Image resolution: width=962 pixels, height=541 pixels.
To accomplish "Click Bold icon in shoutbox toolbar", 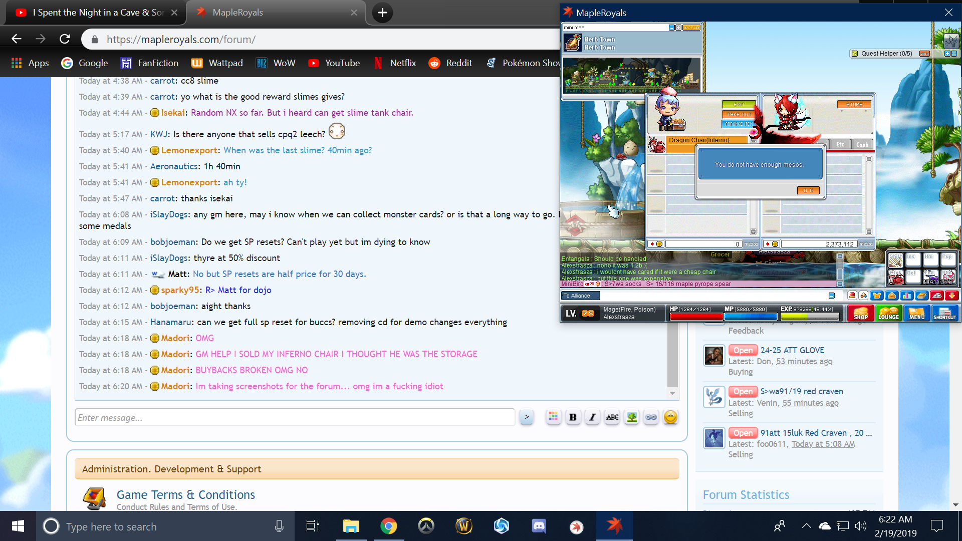I will [573, 417].
